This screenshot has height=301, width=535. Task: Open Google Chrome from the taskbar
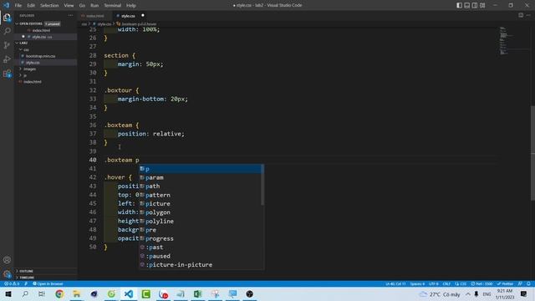click(x=59, y=293)
